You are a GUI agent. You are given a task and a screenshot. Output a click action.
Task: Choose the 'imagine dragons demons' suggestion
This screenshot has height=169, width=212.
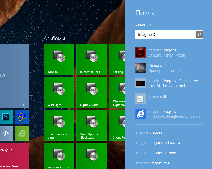156,153
